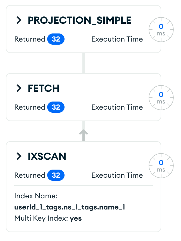Click the FETCH returned count badge

click(x=56, y=107)
